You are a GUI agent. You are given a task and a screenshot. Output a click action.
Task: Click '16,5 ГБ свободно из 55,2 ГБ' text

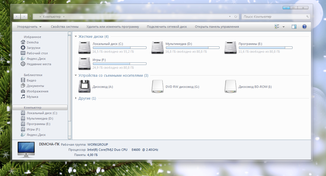tap(113, 52)
